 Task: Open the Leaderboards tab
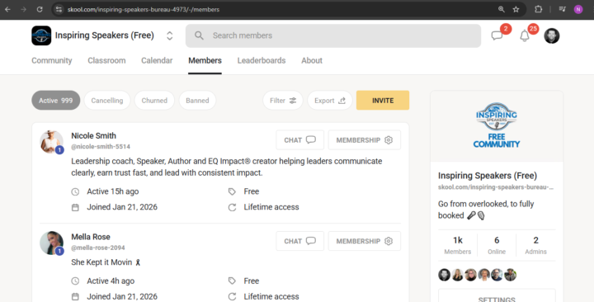262,60
